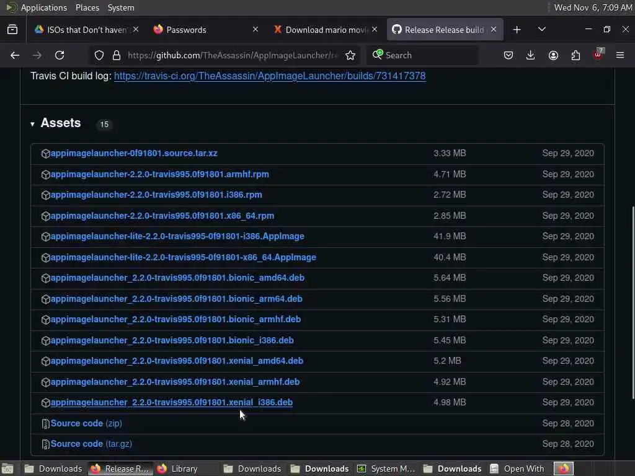Screen dimensions: 635x476
Task: Close the Passwords tab
Action: (x=255, y=29)
